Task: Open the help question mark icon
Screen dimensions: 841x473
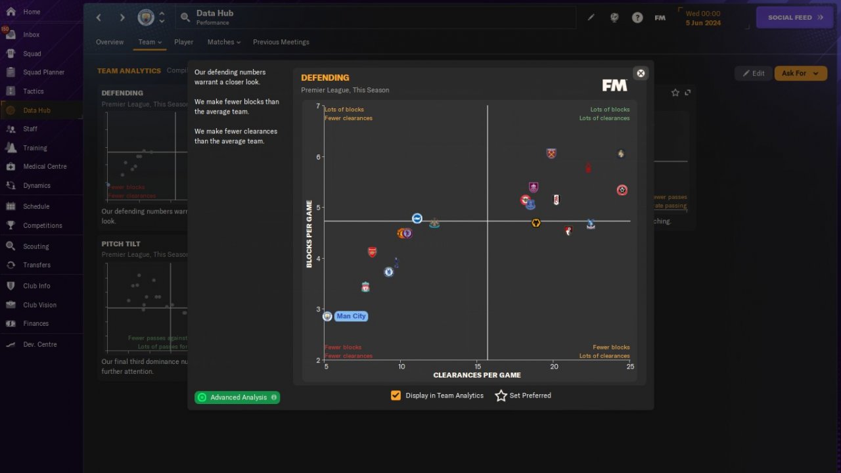Action: (637, 18)
